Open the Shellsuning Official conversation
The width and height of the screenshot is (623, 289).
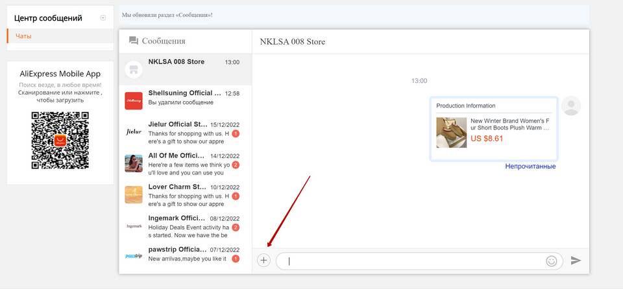(185, 101)
